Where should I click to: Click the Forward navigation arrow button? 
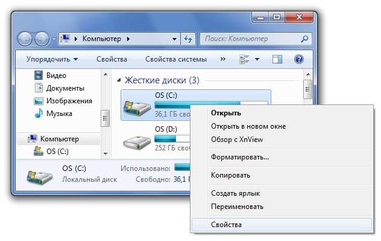[x=42, y=39]
